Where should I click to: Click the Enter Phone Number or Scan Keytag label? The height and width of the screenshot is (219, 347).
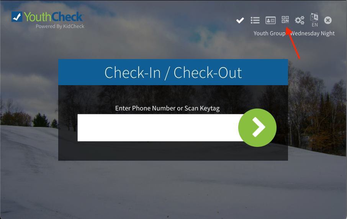(x=167, y=108)
